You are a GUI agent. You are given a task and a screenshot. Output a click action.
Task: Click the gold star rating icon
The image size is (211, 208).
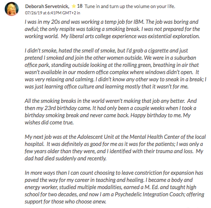(x=74, y=6)
